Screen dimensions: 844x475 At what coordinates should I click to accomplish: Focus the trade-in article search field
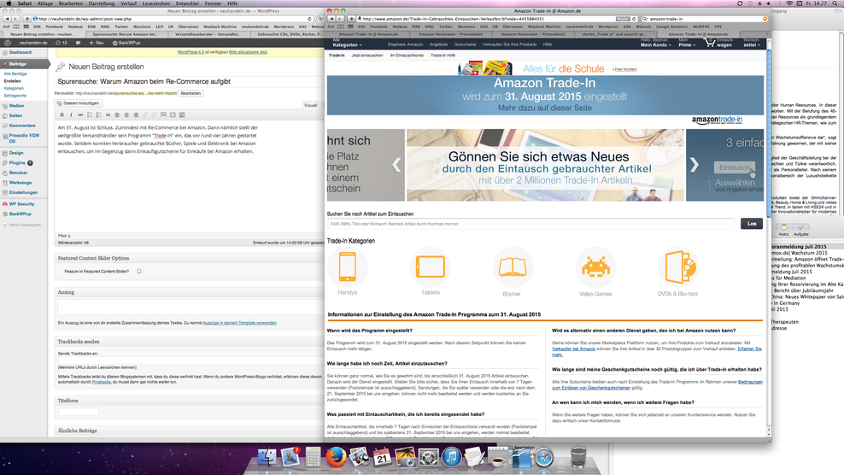(530, 224)
